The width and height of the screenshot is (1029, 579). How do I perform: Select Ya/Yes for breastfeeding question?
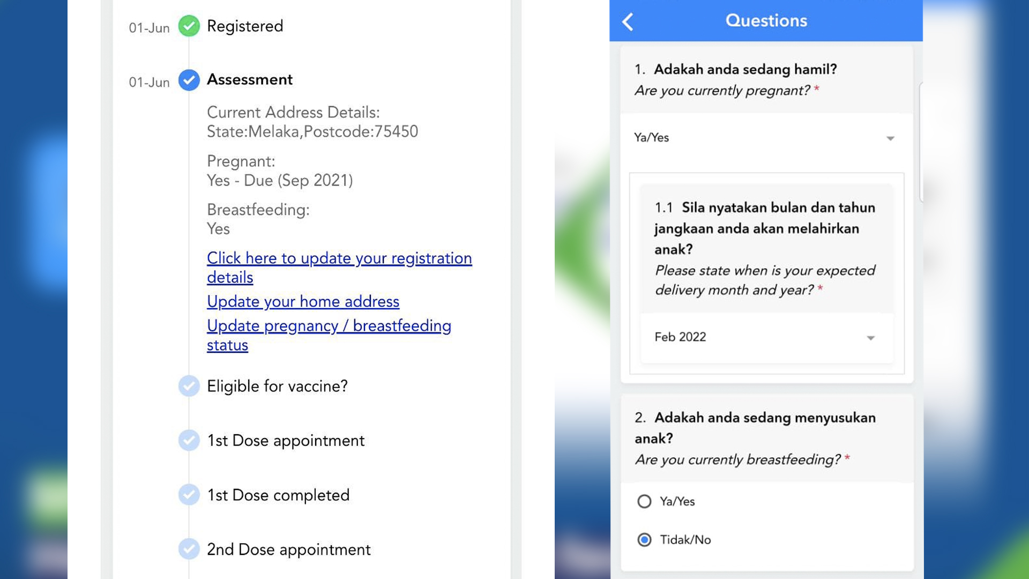click(x=644, y=501)
